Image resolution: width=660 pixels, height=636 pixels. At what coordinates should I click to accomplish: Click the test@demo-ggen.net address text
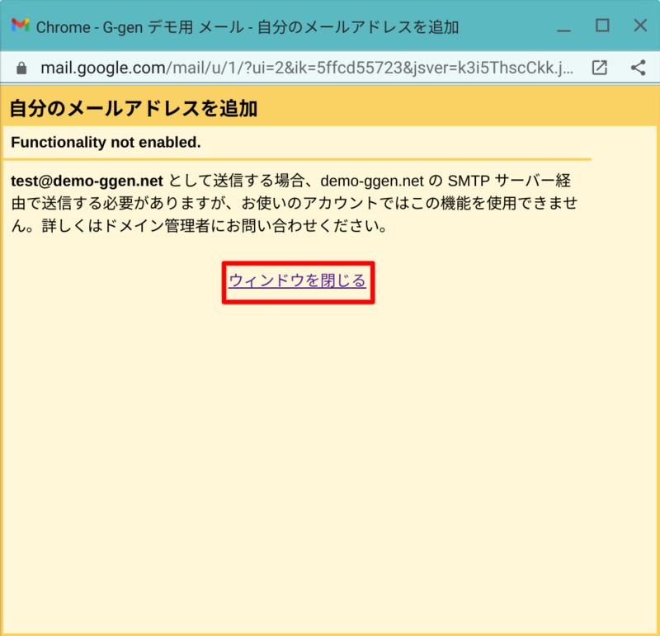click(87, 181)
